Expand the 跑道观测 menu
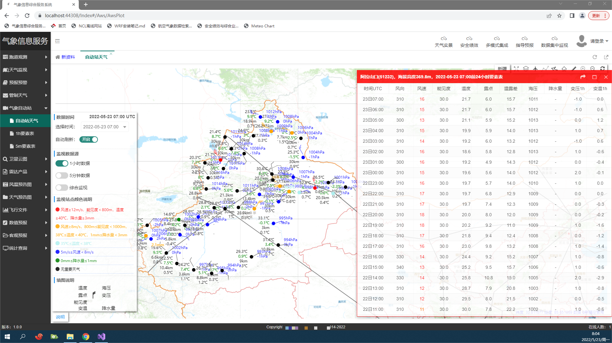This screenshot has height=343, width=612. [x=25, y=57]
